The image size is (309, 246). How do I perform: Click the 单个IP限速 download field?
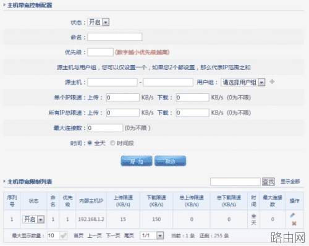click(192, 97)
